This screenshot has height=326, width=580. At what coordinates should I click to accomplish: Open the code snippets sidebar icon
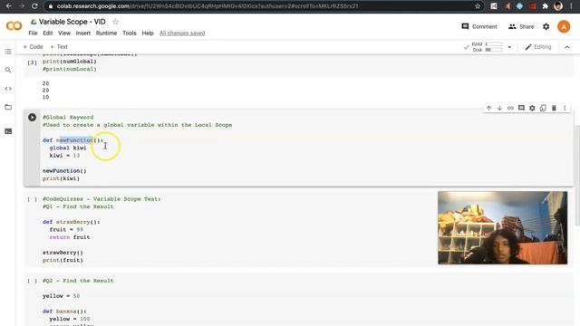[8, 89]
